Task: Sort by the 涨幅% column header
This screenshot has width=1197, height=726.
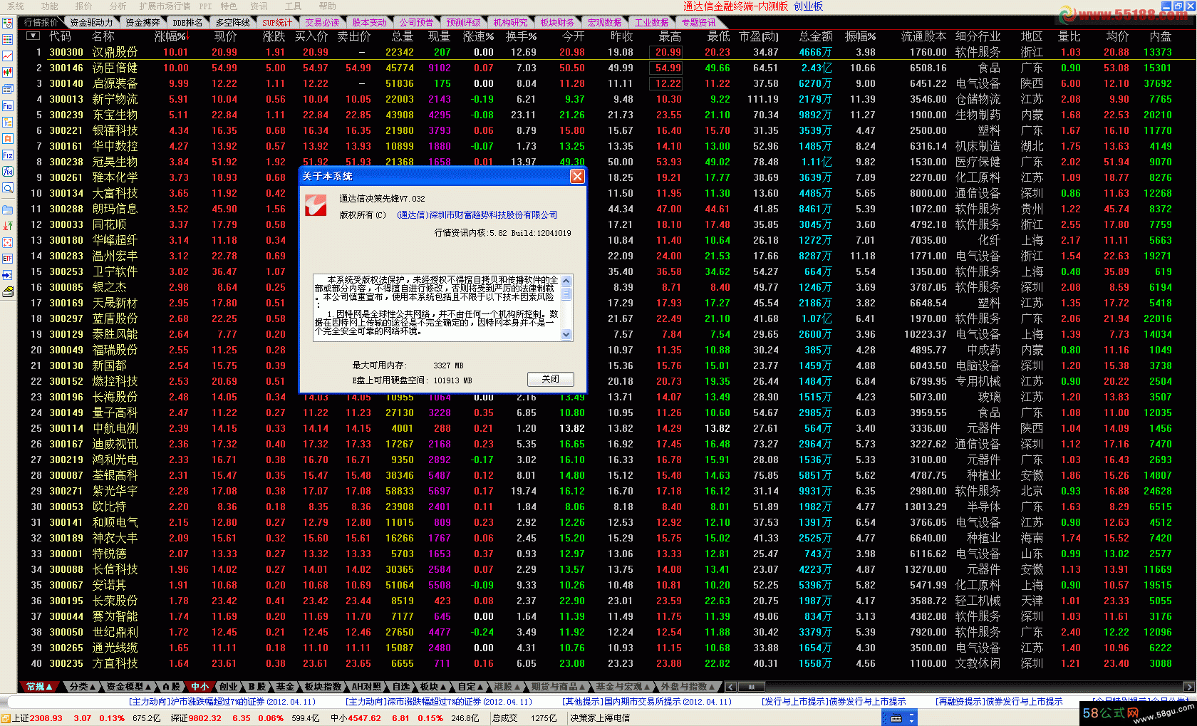Action: 171,36
